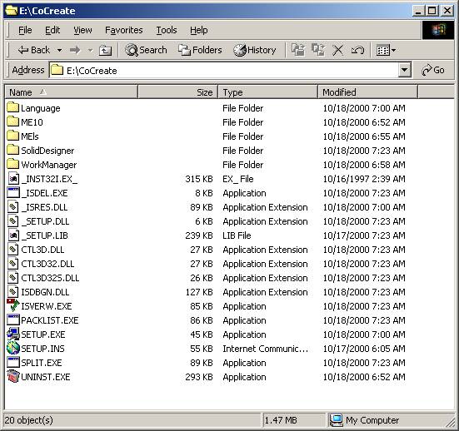Select the SETUP.INS file icon
This screenshot has height=431, width=459.
click(x=12, y=349)
